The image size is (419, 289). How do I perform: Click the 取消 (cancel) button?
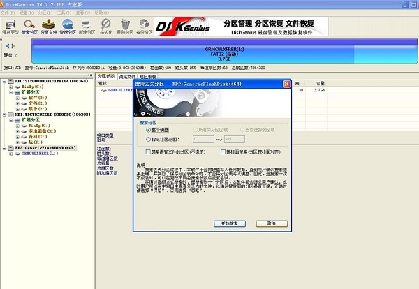pos(272,223)
